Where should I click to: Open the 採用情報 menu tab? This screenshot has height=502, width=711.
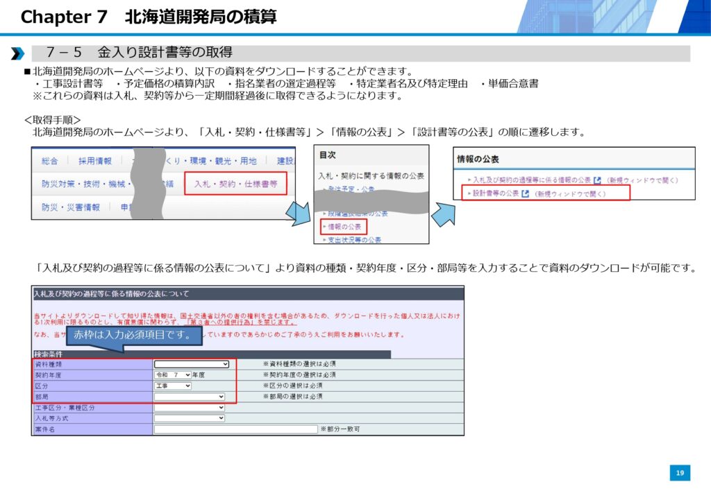click(x=94, y=161)
